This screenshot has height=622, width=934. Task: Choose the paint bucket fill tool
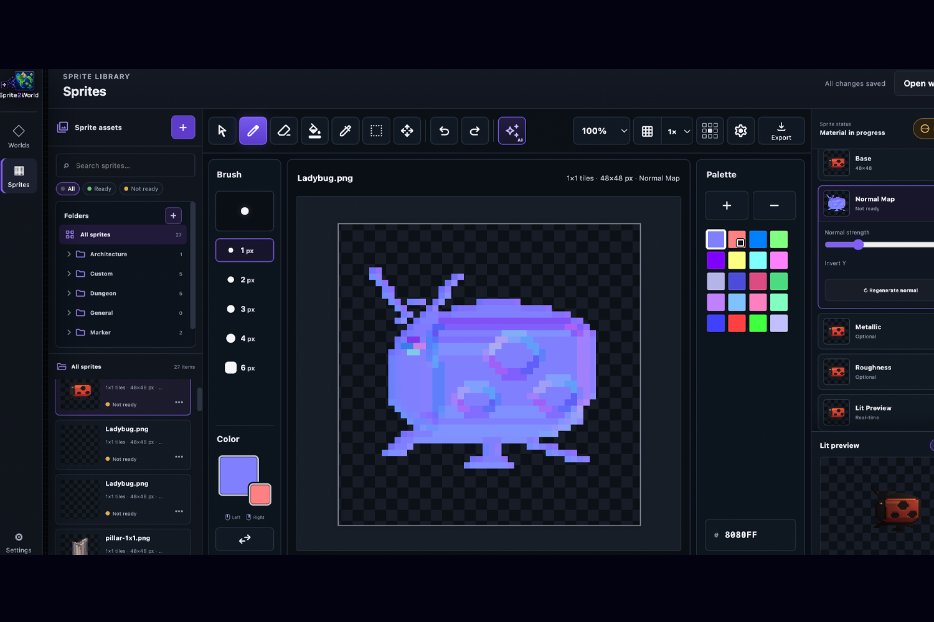click(315, 131)
